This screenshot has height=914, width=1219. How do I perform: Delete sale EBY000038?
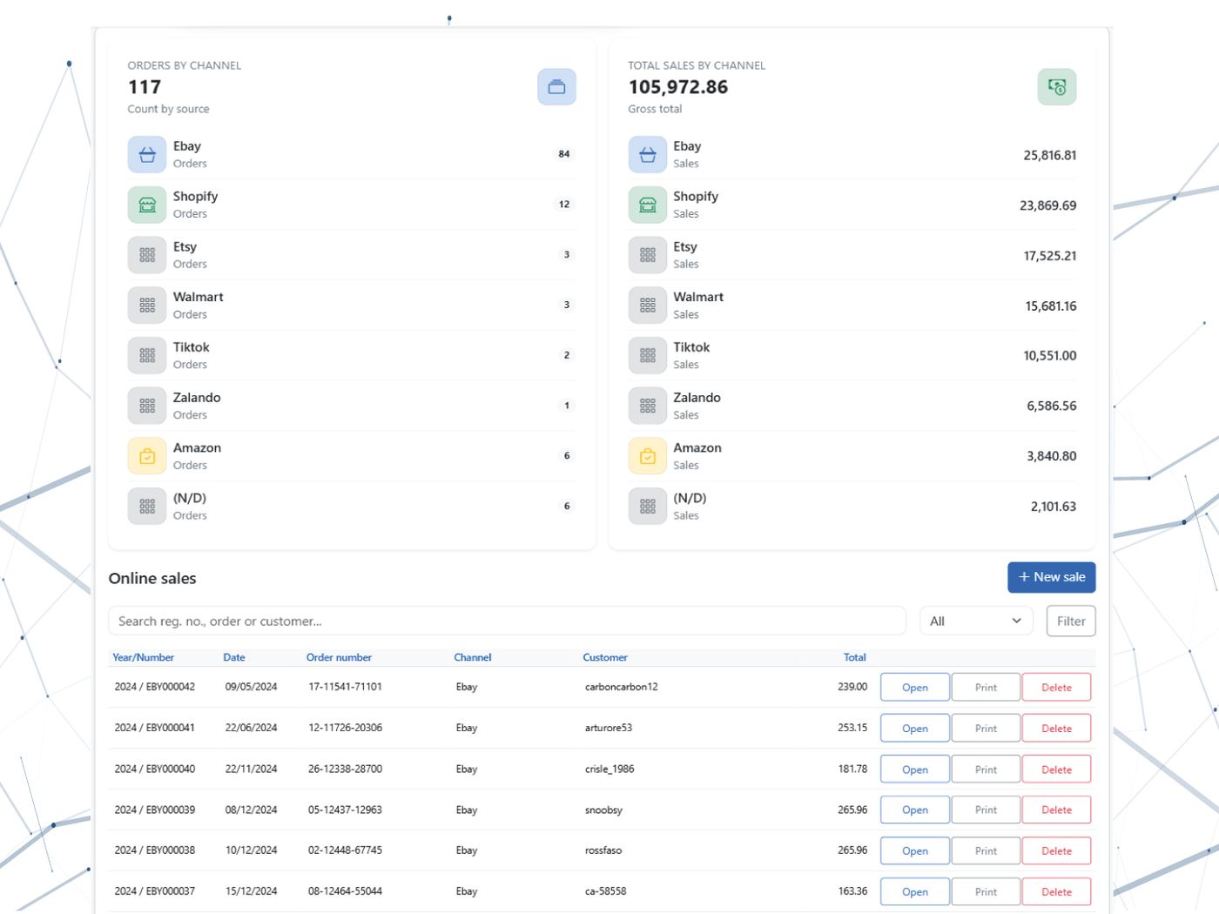tap(1056, 851)
